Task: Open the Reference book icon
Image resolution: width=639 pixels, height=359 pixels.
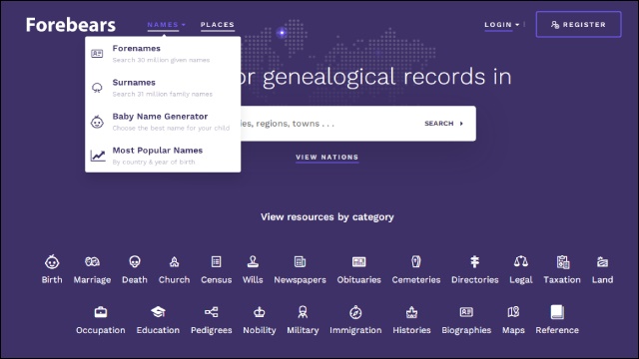Action: coord(557,312)
